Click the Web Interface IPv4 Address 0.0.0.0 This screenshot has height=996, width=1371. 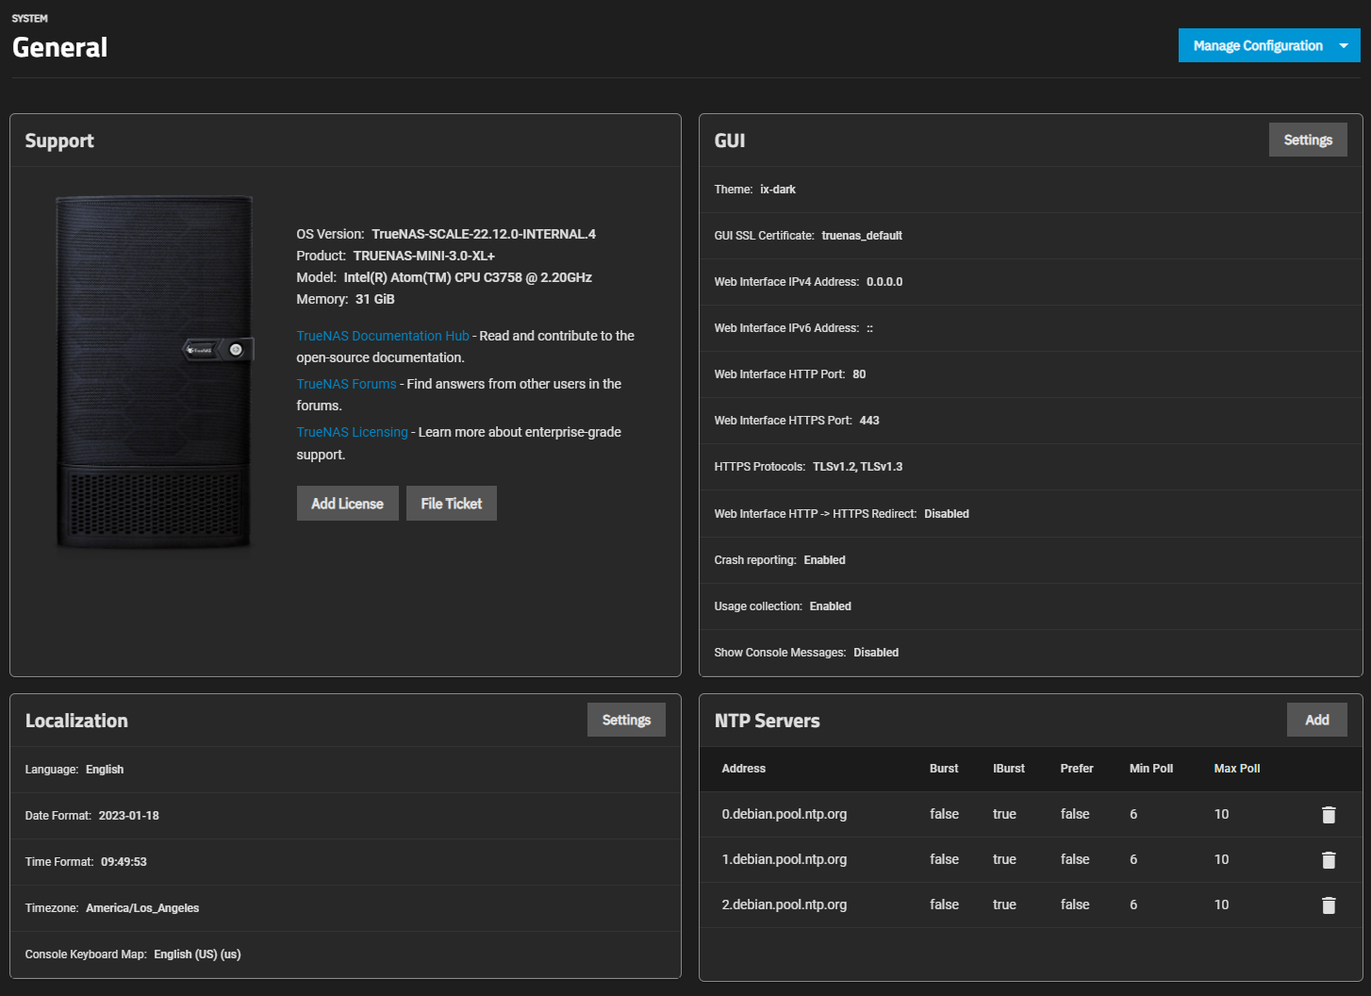click(884, 282)
